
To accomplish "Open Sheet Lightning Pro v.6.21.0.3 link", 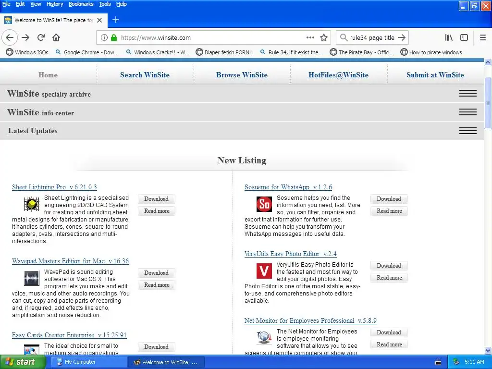I will click(54, 187).
